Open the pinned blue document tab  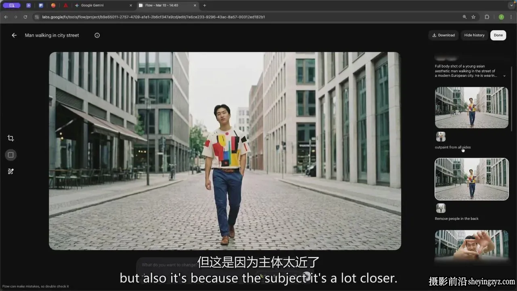pos(41,5)
